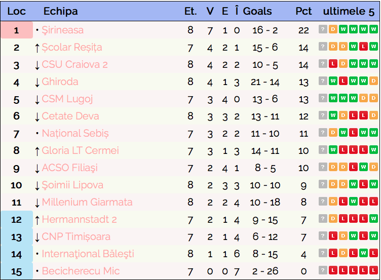Click the Echipa column header

[60, 11]
